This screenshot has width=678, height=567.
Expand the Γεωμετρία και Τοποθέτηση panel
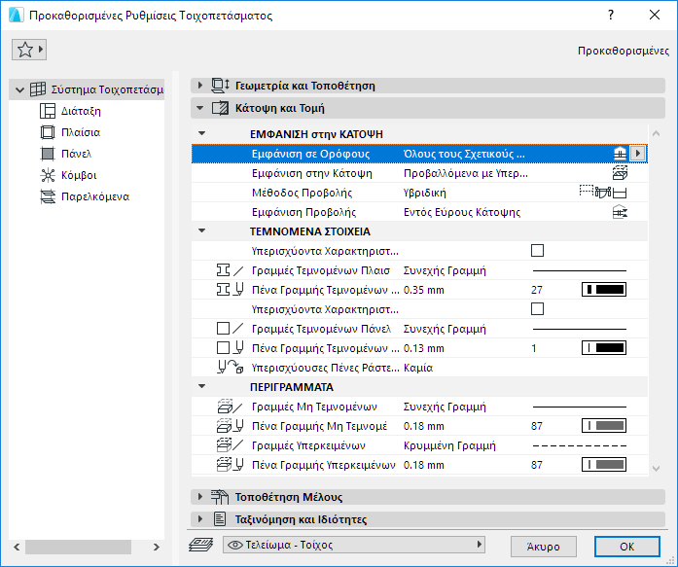pyautogui.click(x=199, y=86)
